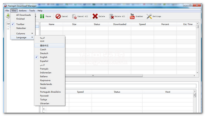This screenshot has height=116, width=205.
Task: Sort downloads by Size column
Action: point(74,24)
